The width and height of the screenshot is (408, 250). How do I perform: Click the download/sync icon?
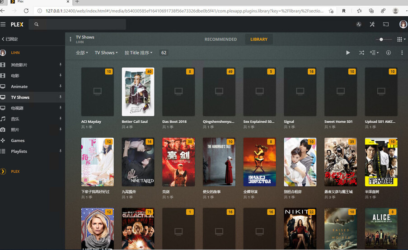(x=389, y=53)
